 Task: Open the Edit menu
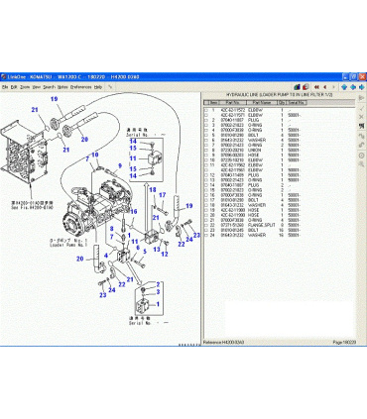14,87
